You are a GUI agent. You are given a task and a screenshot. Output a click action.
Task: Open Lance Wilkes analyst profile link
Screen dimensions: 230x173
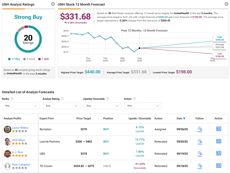coord(20,128)
